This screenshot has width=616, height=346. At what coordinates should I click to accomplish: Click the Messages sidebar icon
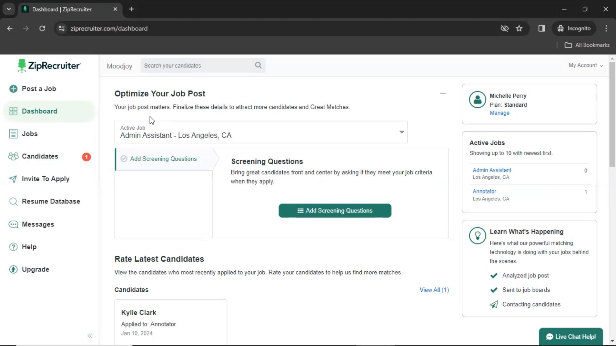[x=13, y=224]
